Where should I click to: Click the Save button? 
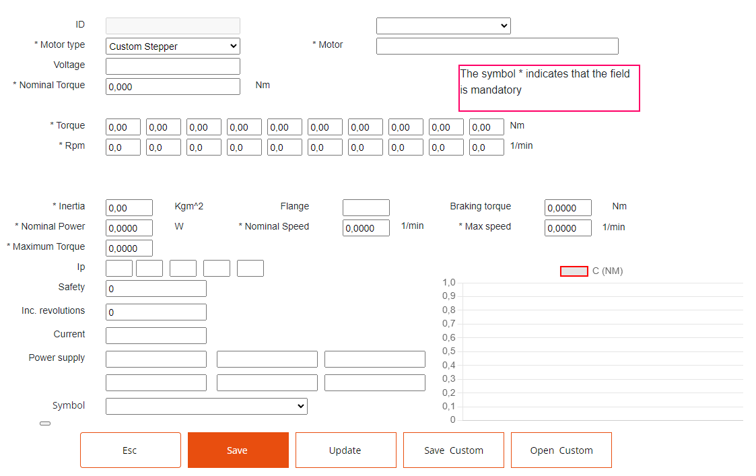(238, 450)
